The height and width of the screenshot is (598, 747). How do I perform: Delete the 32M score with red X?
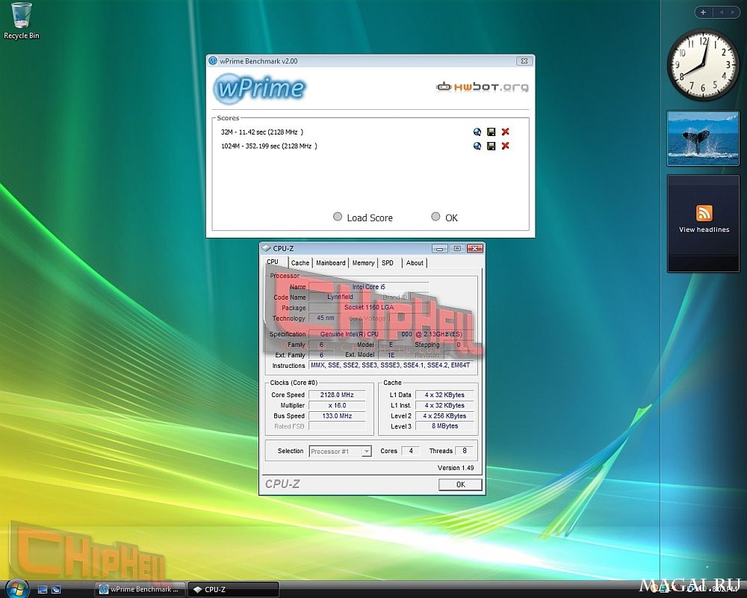pyautogui.click(x=506, y=132)
